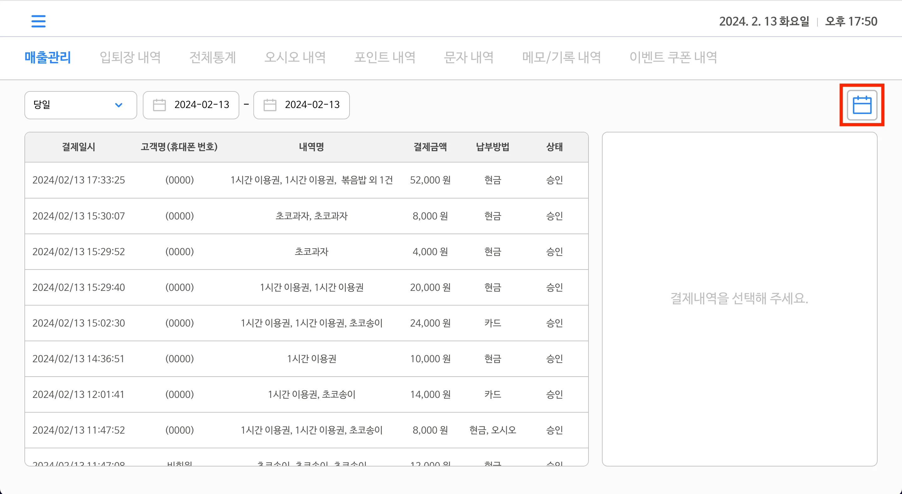This screenshot has width=902, height=494.
Task: Click the 20,000 원 amount cell
Action: (x=430, y=287)
